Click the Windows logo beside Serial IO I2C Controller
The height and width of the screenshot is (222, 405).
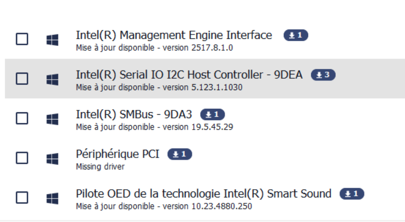[52, 79]
